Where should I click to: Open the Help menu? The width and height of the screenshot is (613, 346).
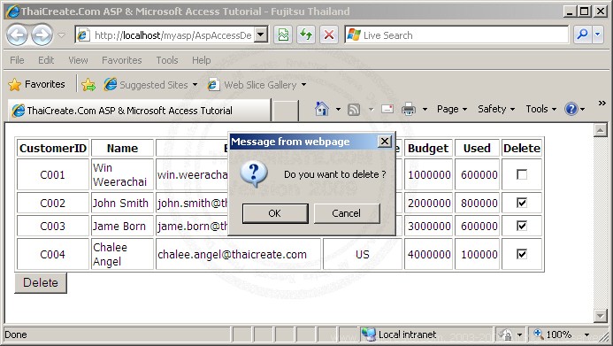[x=201, y=60]
